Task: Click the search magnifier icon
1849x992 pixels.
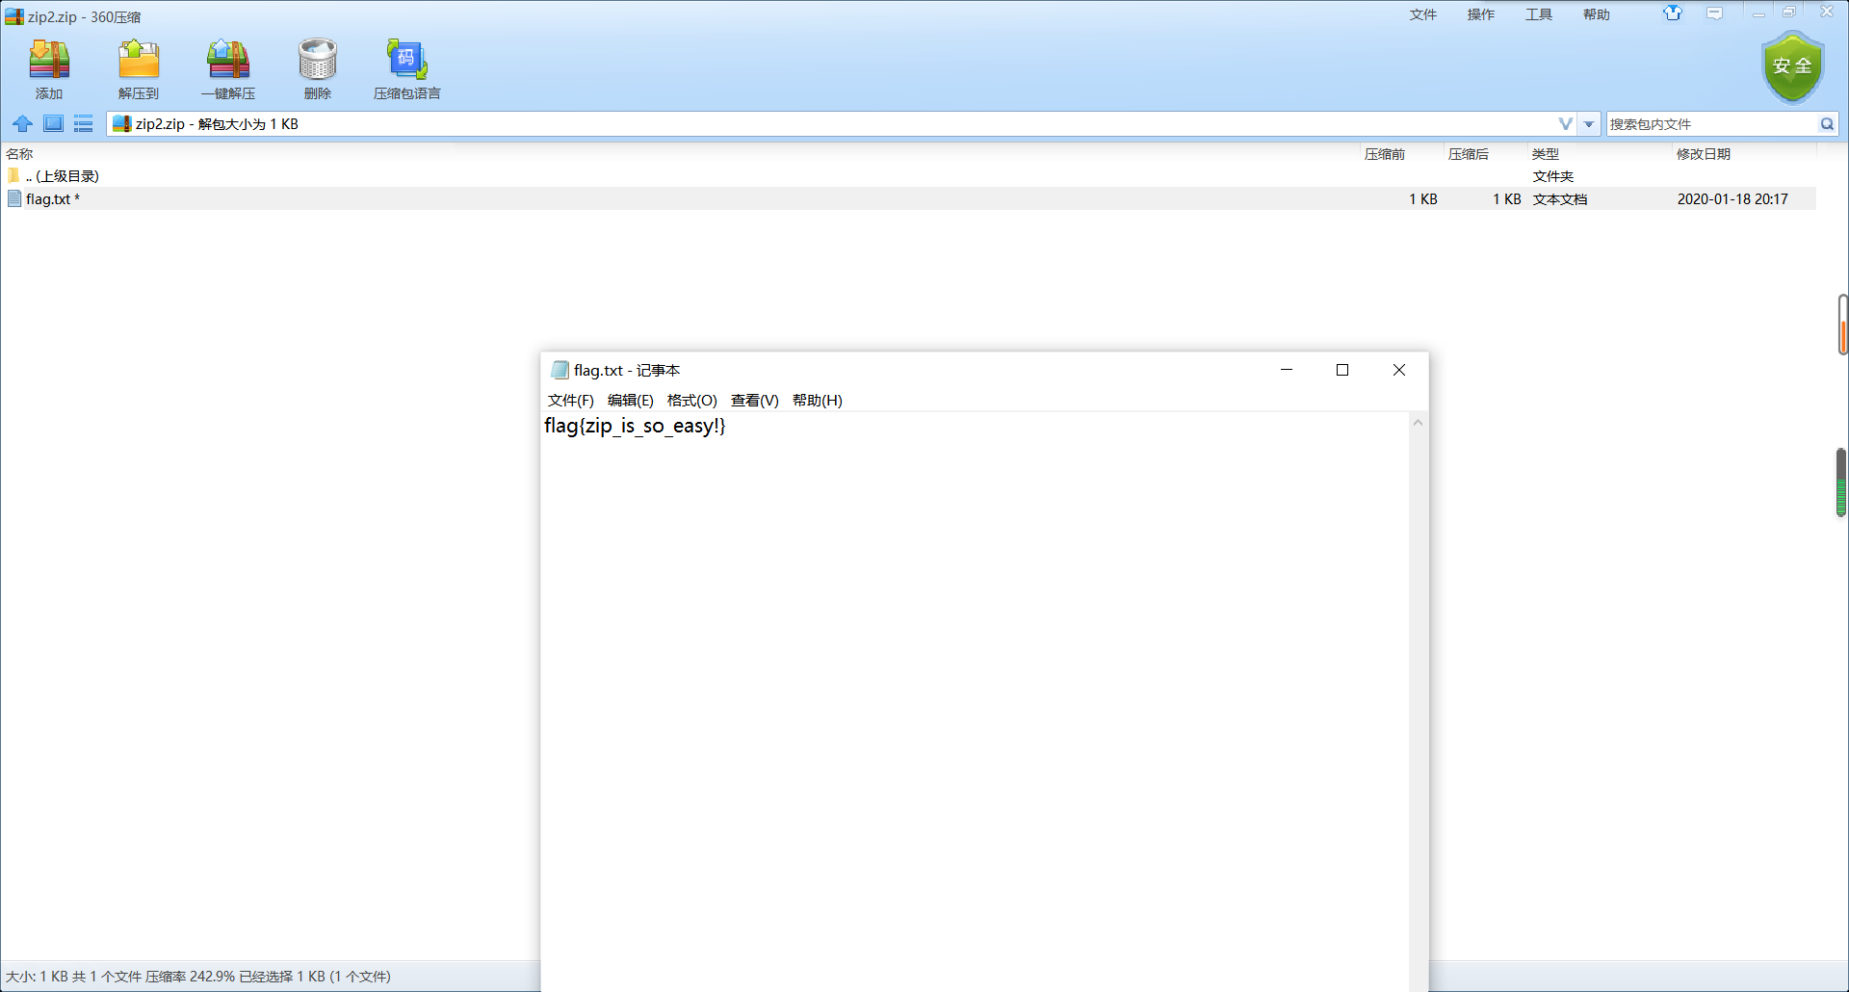Action: (1827, 124)
